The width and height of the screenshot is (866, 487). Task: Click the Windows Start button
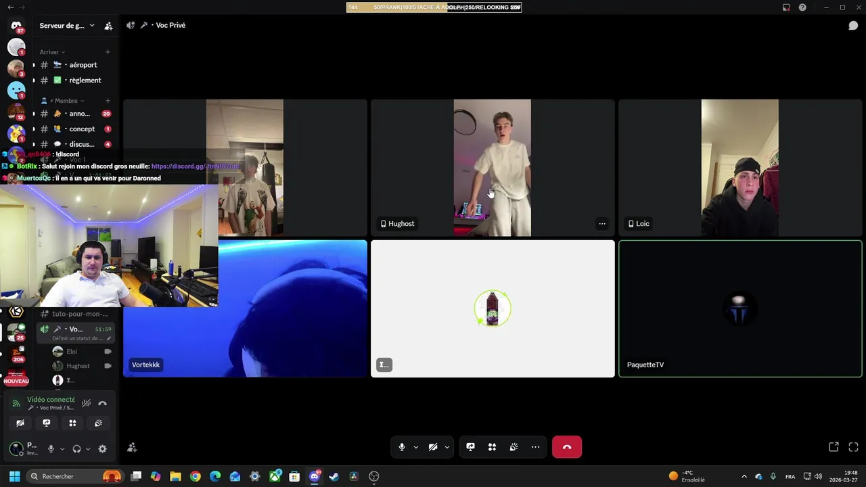click(14, 476)
